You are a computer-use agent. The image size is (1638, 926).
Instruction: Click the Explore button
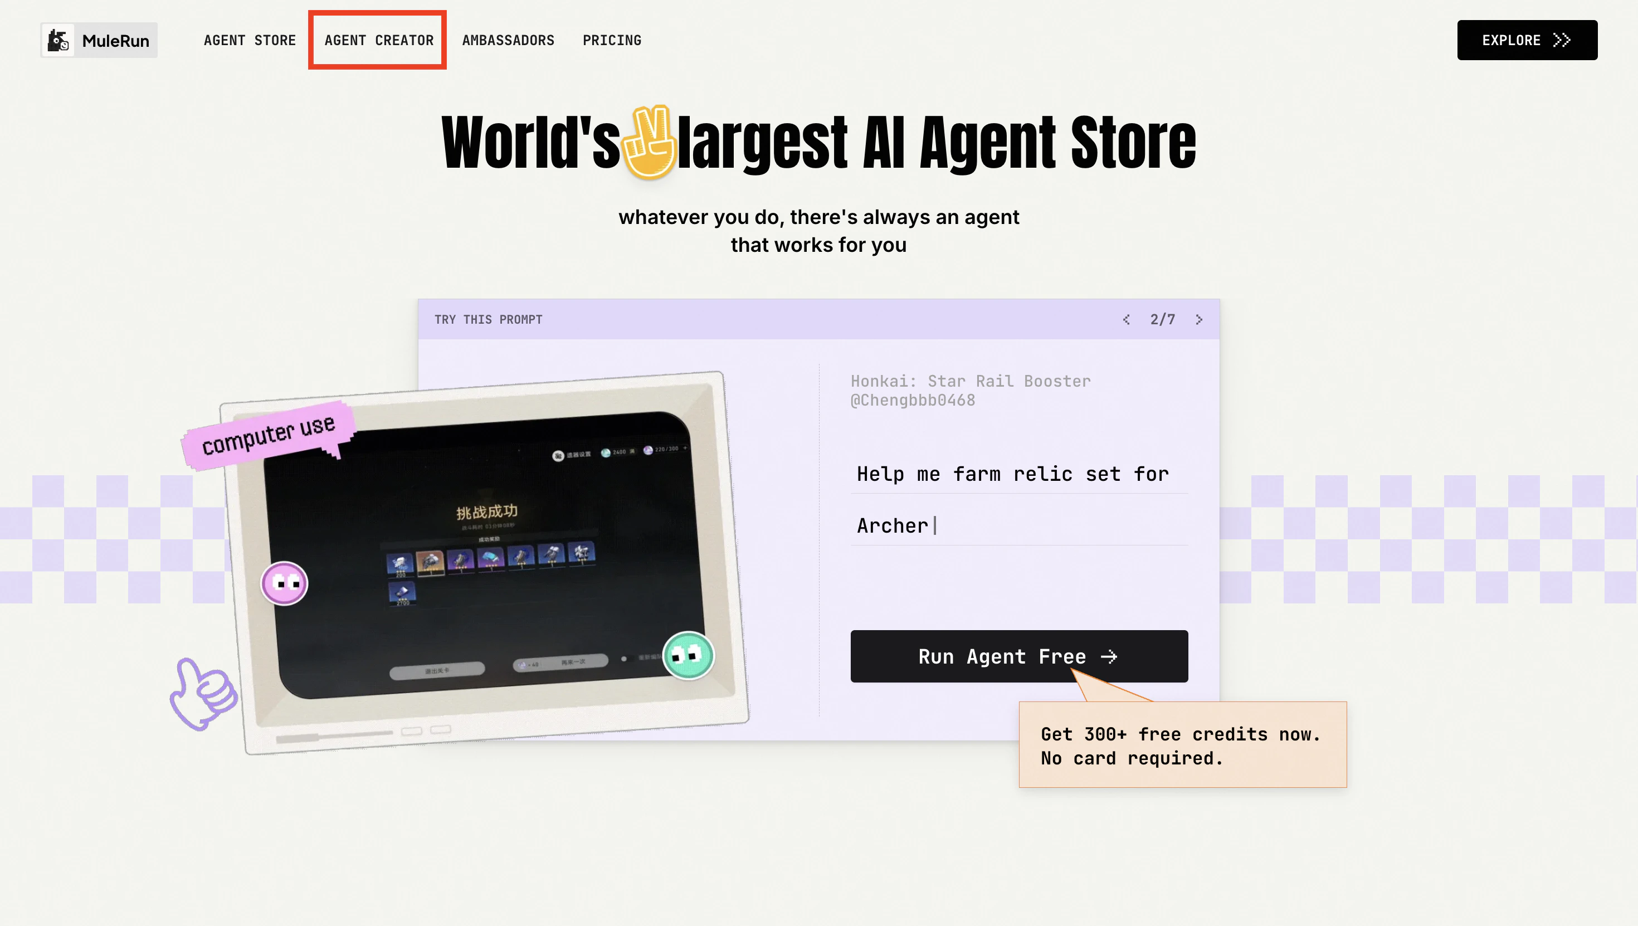pyautogui.click(x=1527, y=40)
